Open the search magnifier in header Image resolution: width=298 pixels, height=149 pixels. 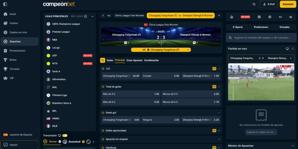(x=254, y=4)
